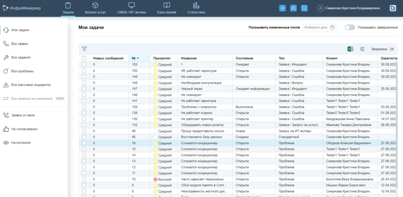Click the blue plus create button

(x=282, y=8)
